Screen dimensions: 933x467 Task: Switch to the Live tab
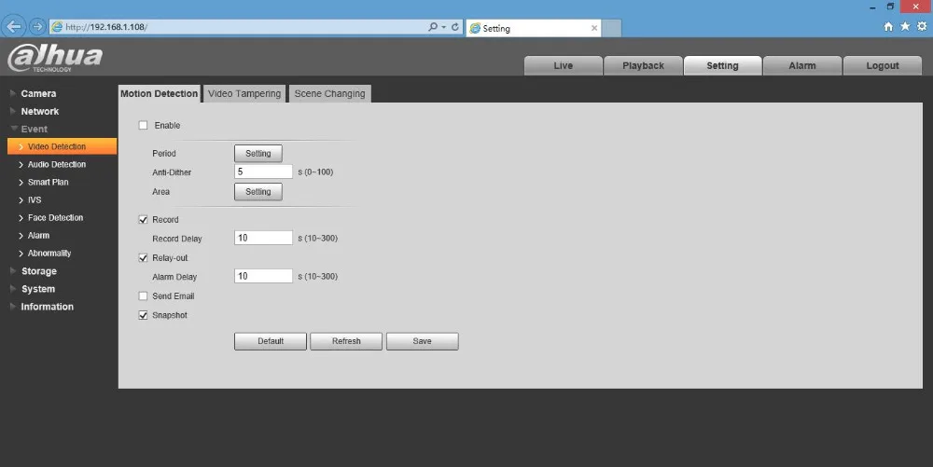563,65
